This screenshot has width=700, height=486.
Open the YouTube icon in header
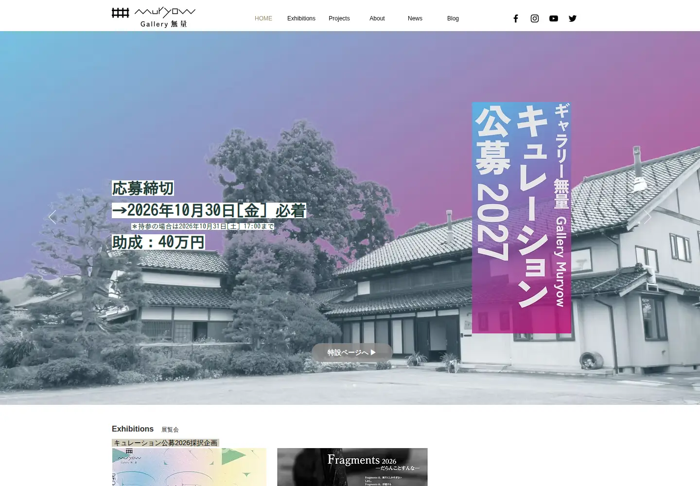(x=554, y=18)
